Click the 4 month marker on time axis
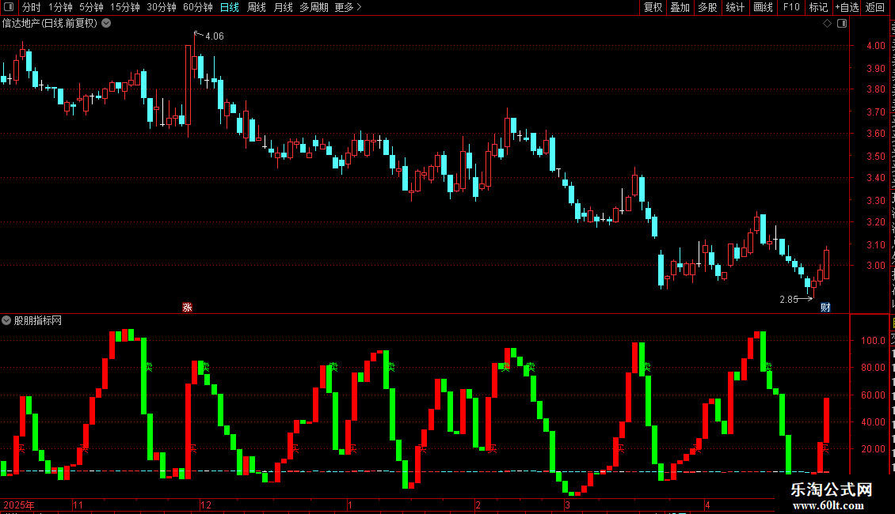Screen dimensions: 895x514 [707, 505]
